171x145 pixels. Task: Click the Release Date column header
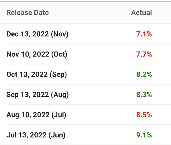click(x=28, y=12)
